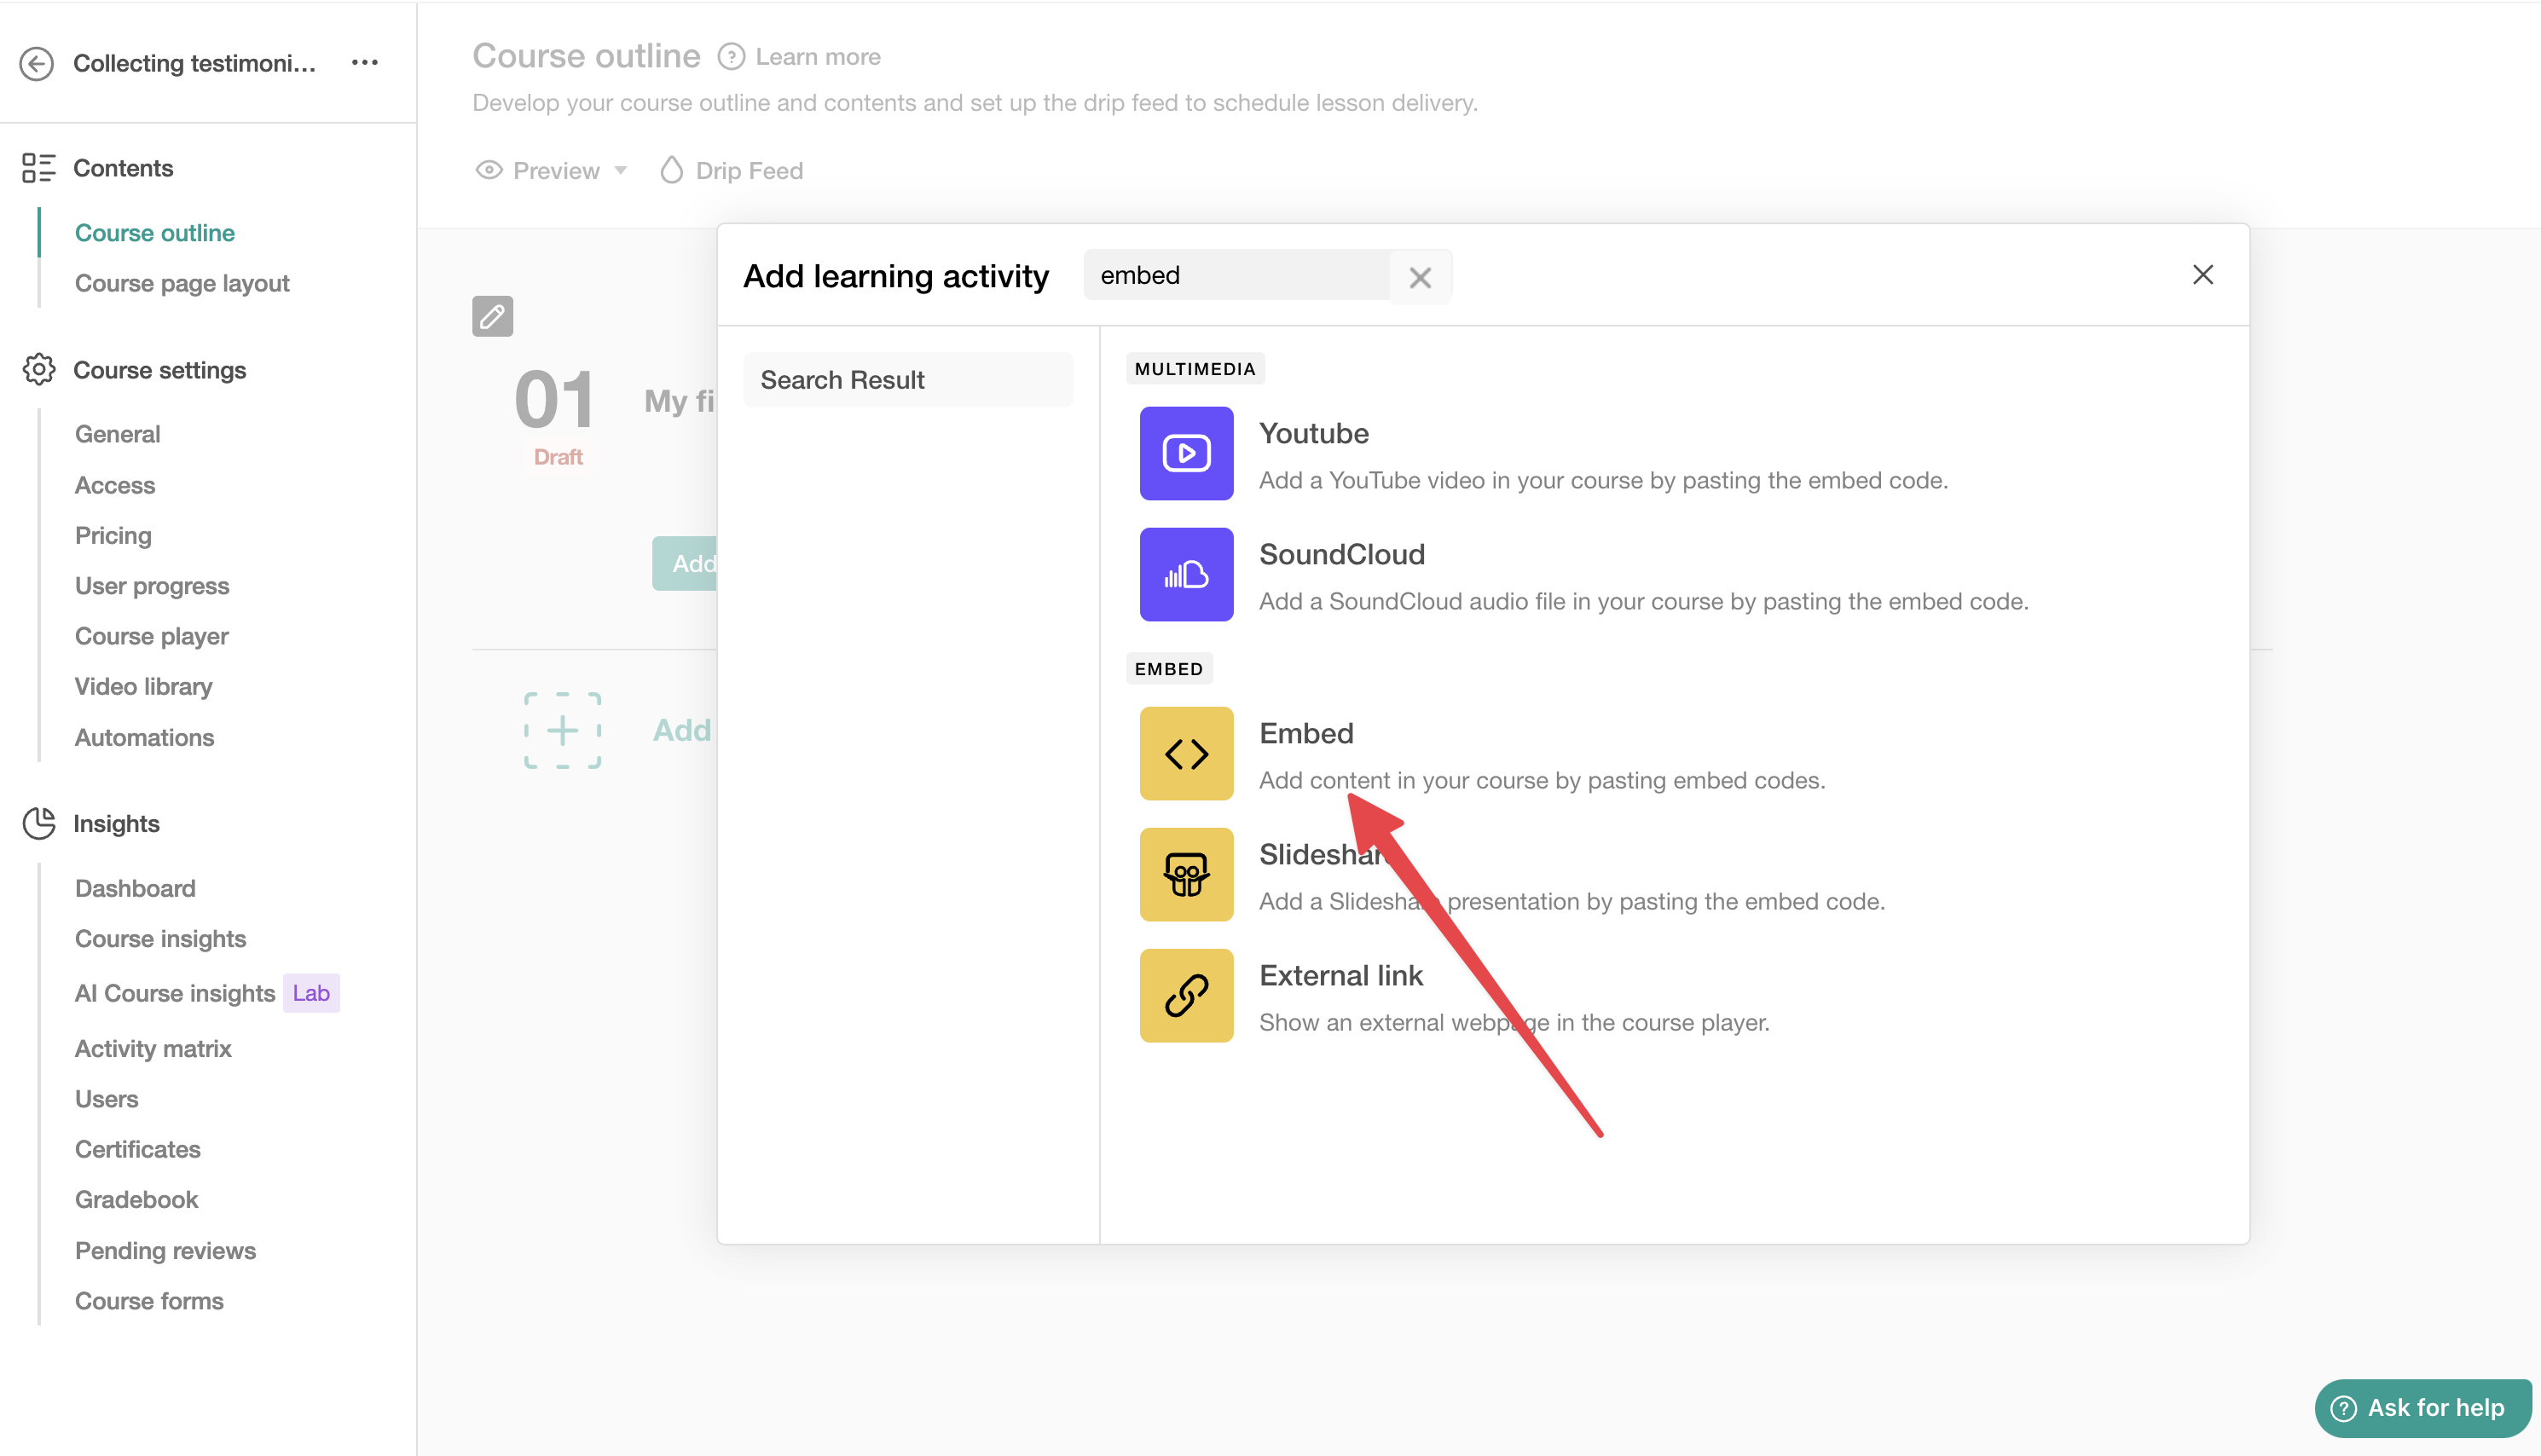2541x1456 pixels.
Task: Select the SoundCloud activity icon
Action: point(1186,574)
